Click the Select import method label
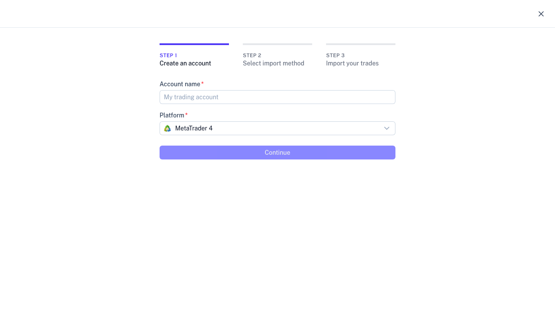This screenshot has height=312, width=555. click(x=273, y=63)
